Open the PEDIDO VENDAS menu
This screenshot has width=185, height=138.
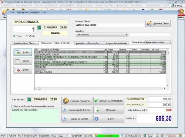[x=85, y=6]
